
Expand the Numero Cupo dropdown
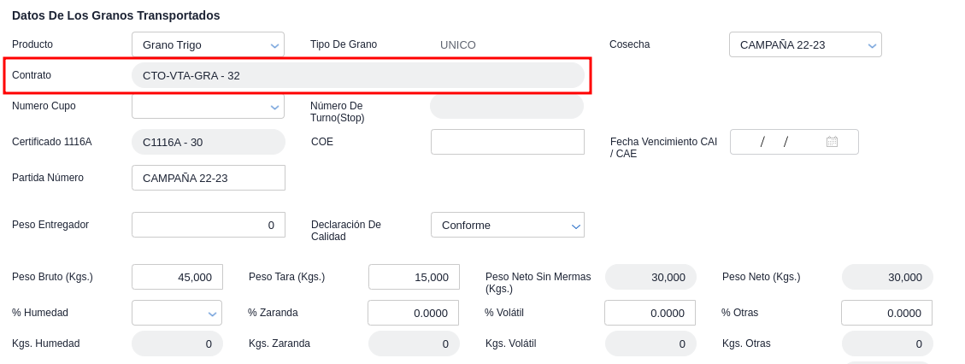coord(208,106)
